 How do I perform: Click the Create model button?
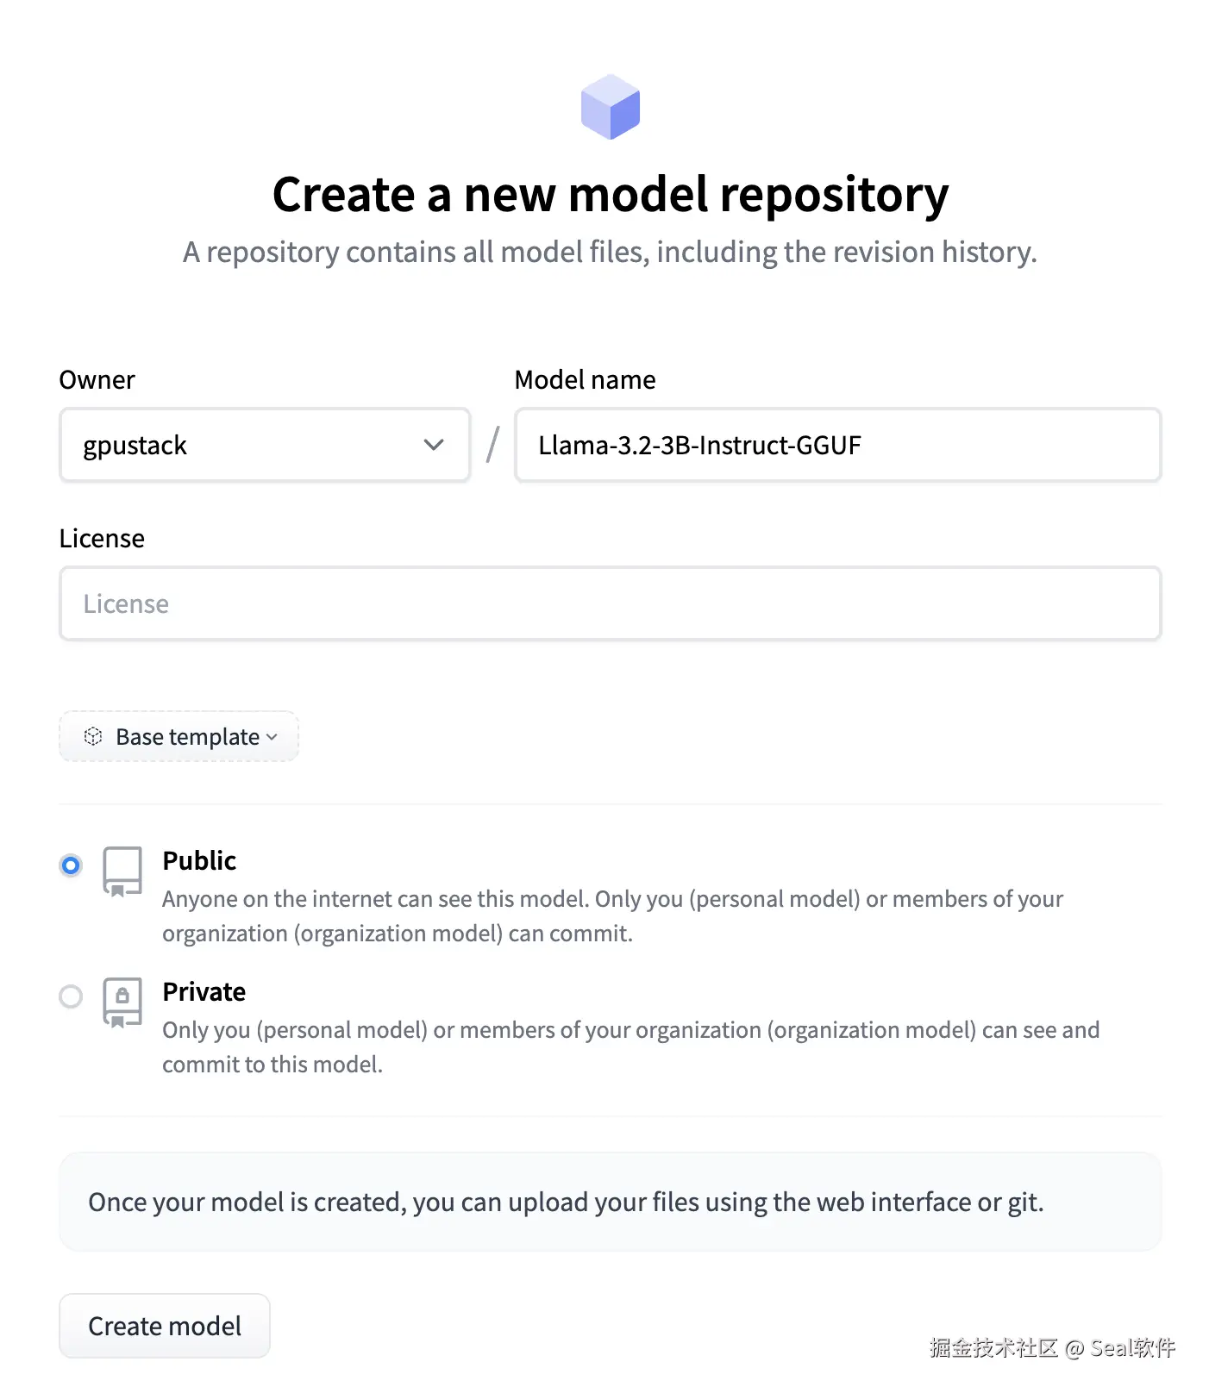(x=165, y=1326)
